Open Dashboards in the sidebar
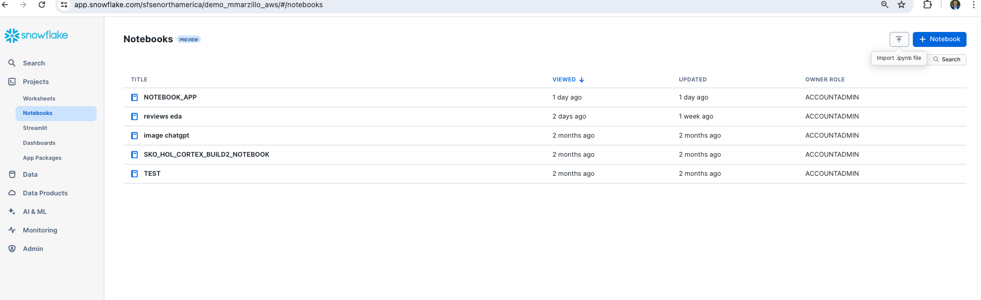Image resolution: width=981 pixels, height=300 pixels. pyautogui.click(x=39, y=143)
